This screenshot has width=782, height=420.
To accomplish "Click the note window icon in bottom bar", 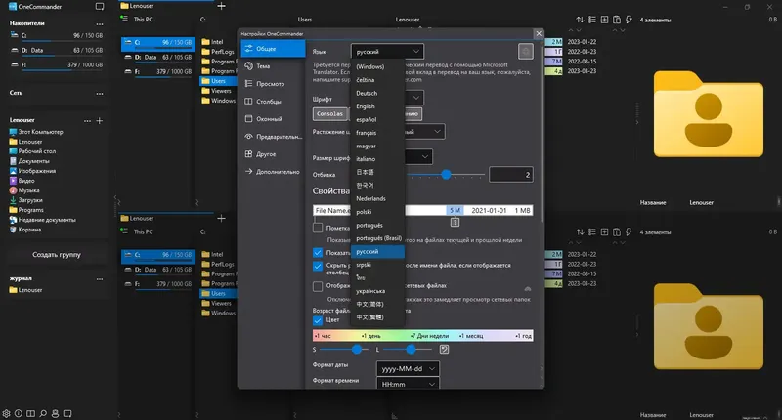I will 67,413.
